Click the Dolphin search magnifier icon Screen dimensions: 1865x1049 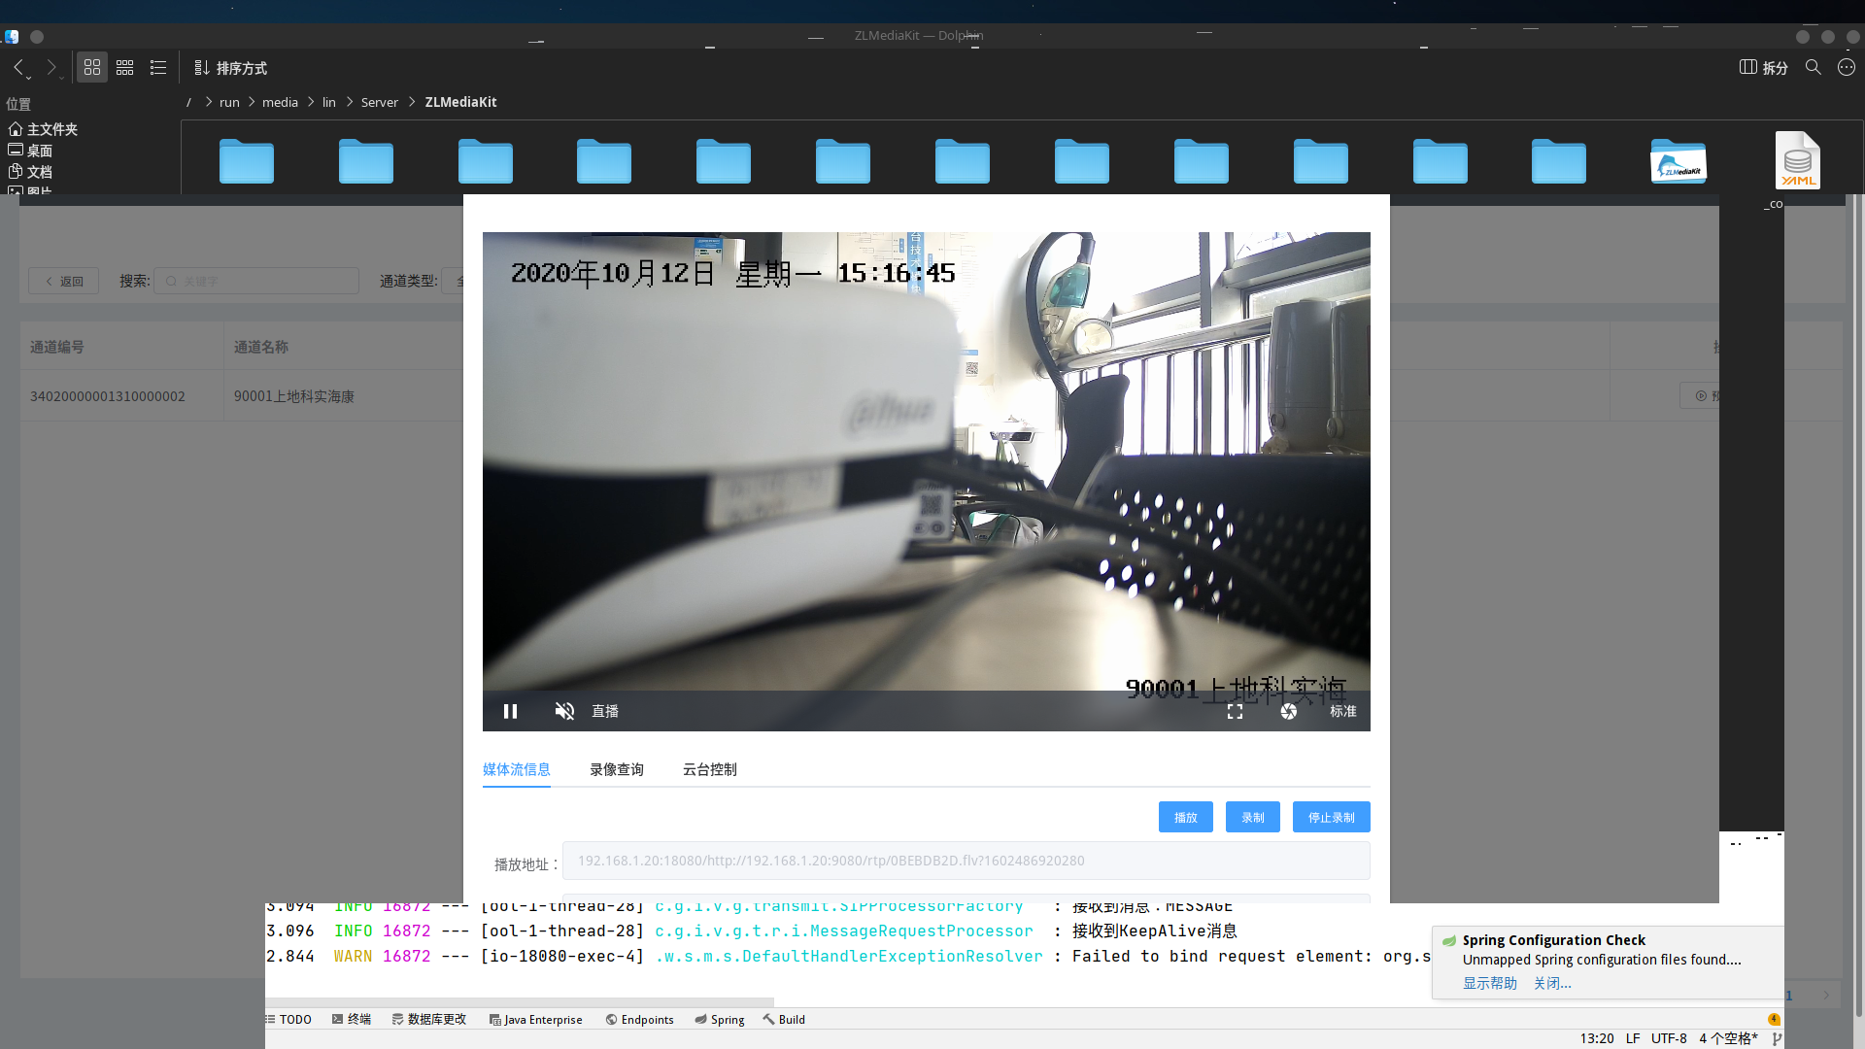point(1813,67)
